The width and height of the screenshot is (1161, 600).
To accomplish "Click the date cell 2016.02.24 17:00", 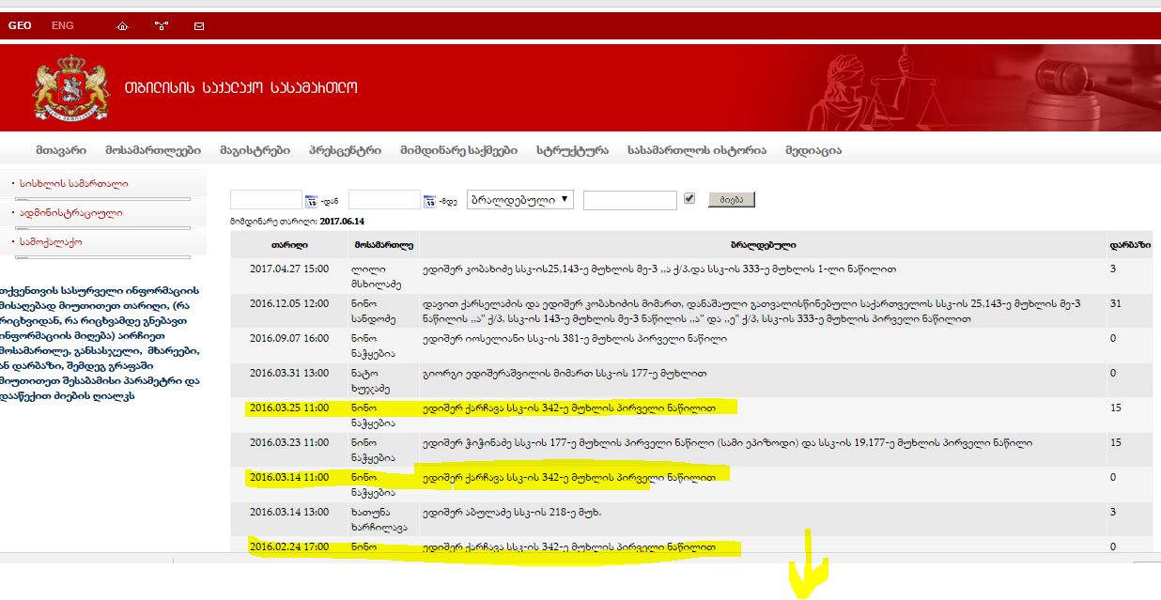I will (289, 546).
